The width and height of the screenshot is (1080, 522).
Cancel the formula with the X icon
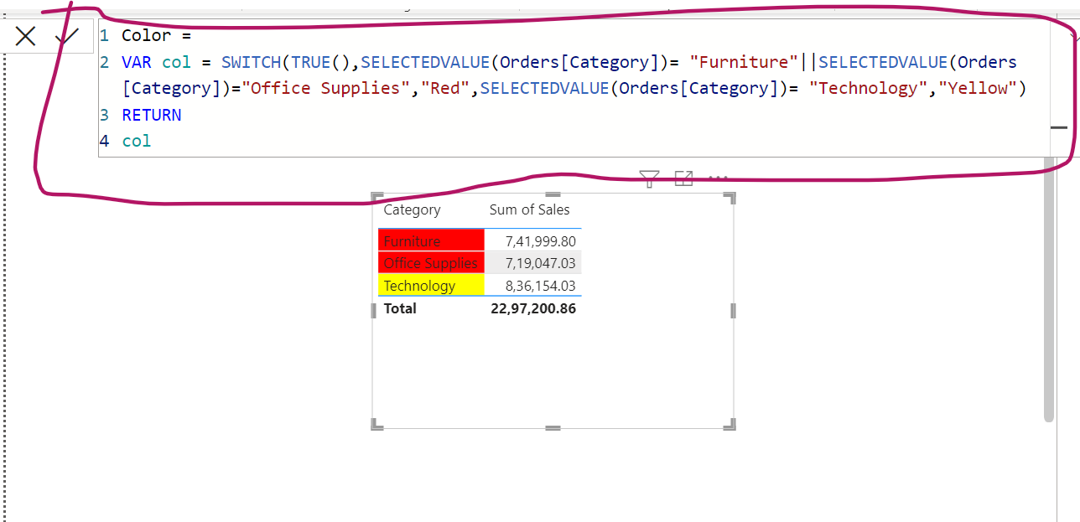pos(25,36)
